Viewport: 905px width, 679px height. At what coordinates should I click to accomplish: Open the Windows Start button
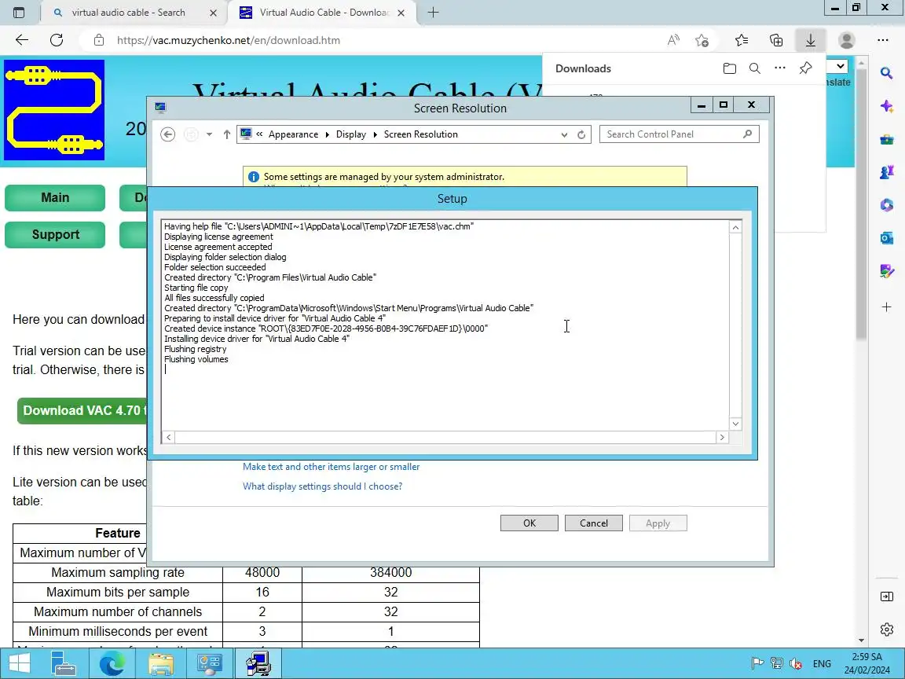pos(19,663)
